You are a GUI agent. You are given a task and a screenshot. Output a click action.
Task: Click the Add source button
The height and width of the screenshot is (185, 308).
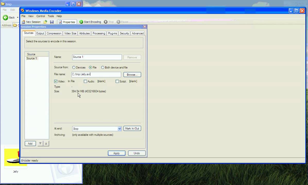click(30, 144)
